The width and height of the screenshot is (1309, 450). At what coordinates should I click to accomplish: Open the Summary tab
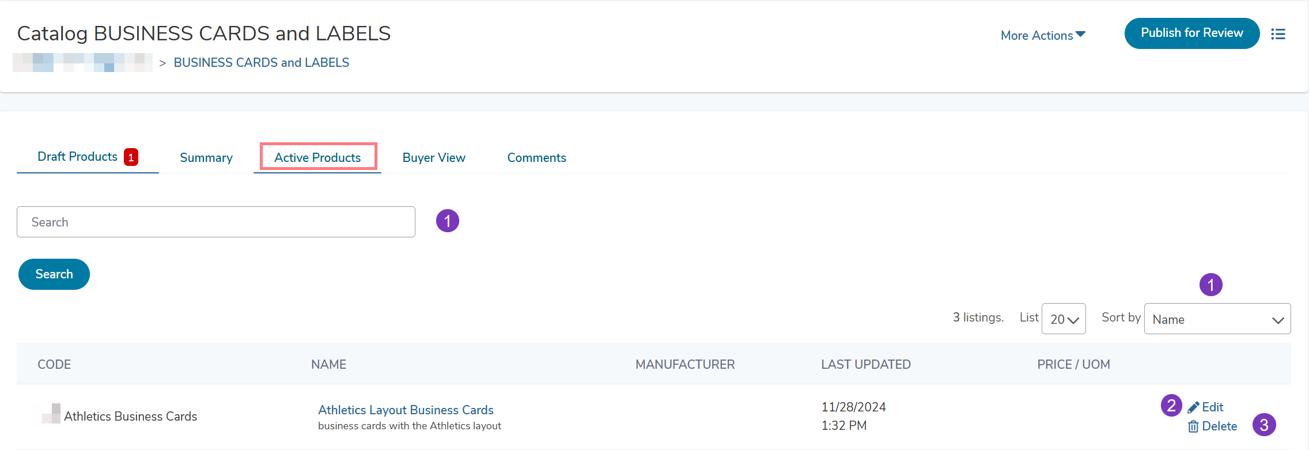206,158
